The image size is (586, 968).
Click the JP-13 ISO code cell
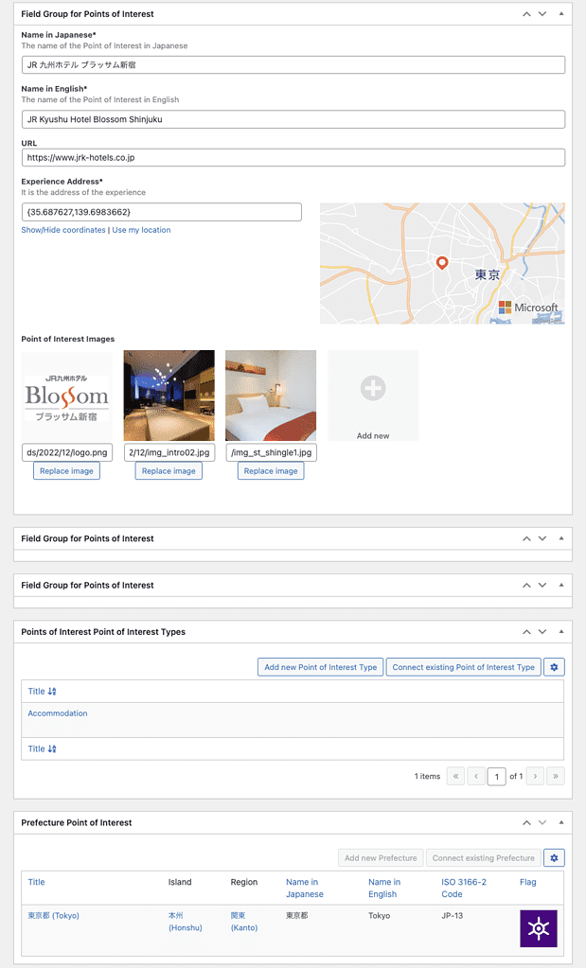tap(452, 916)
